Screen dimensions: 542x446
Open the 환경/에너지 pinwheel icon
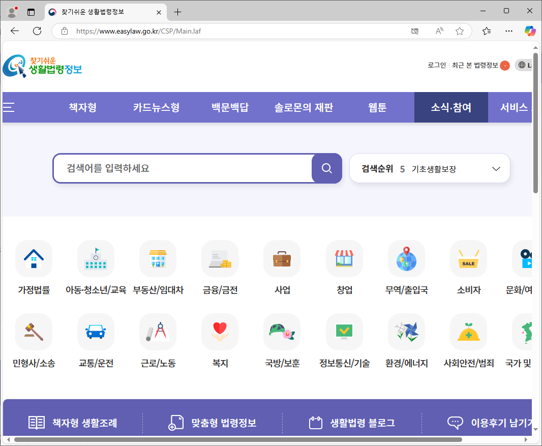pyautogui.click(x=406, y=332)
